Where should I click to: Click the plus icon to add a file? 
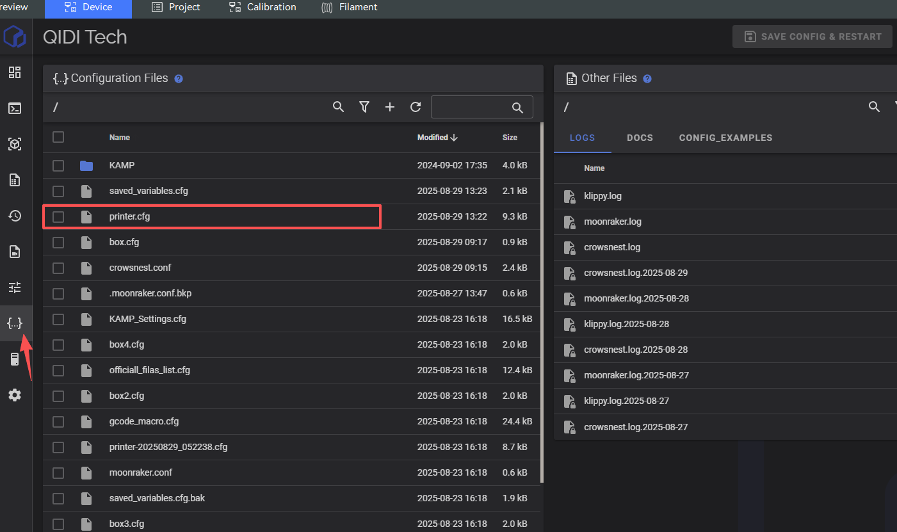pyautogui.click(x=390, y=107)
